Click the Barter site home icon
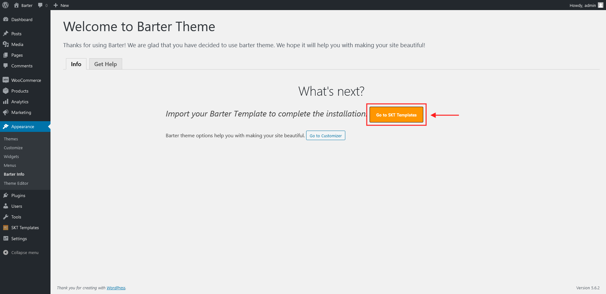This screenshot has height=294, width=606. click(x=16, y=5)
